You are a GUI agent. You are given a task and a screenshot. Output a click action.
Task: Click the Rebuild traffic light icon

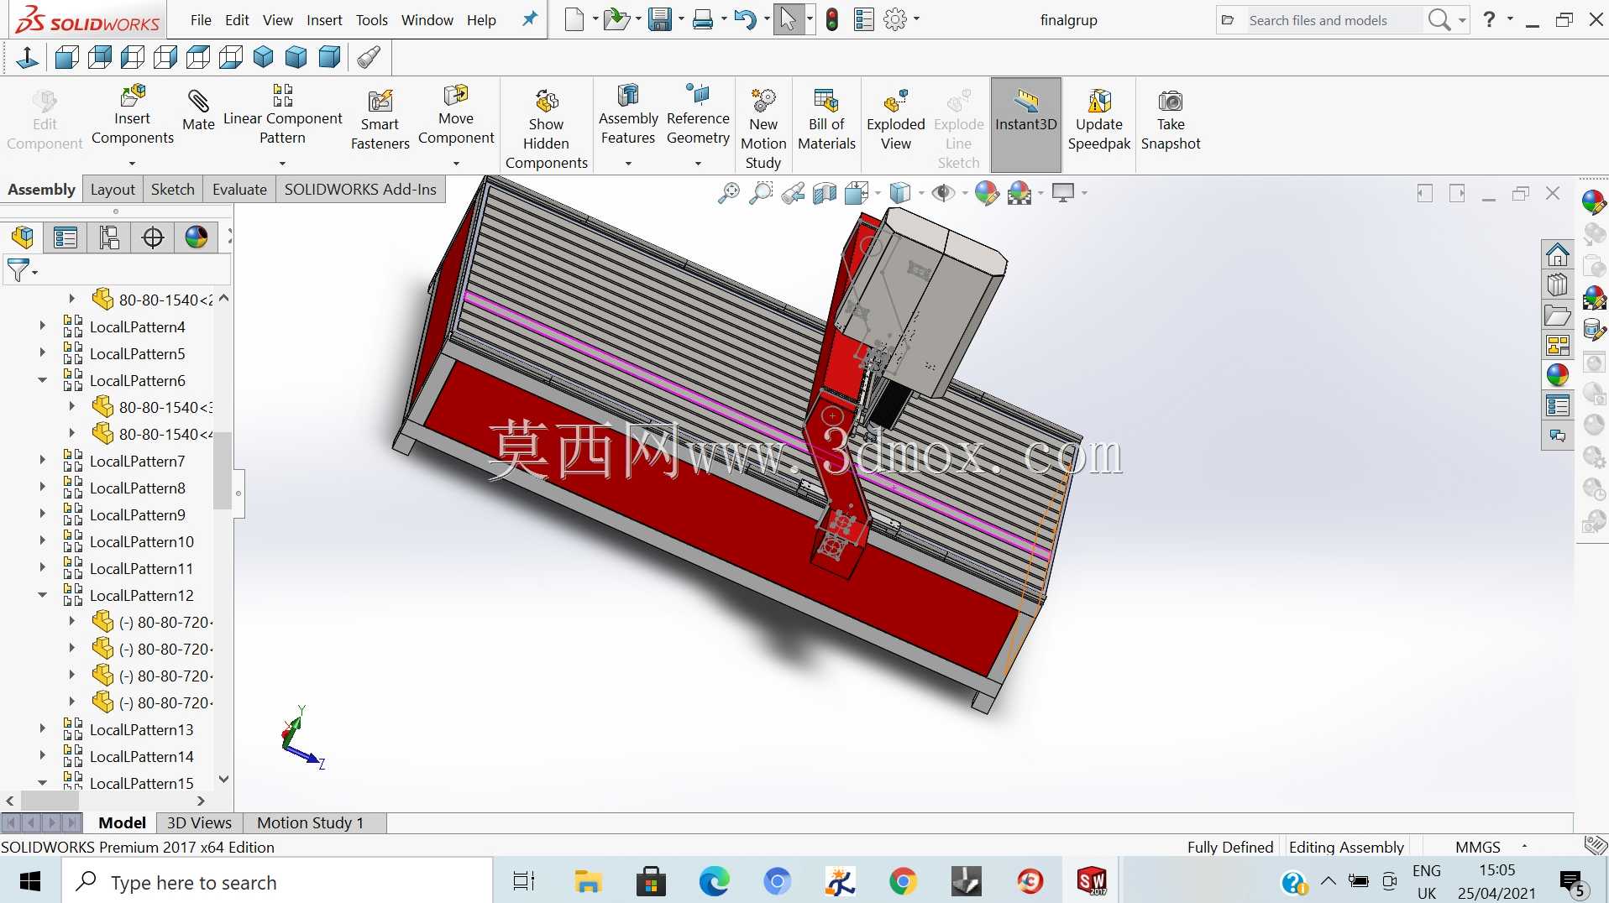[x=831, y=19]
